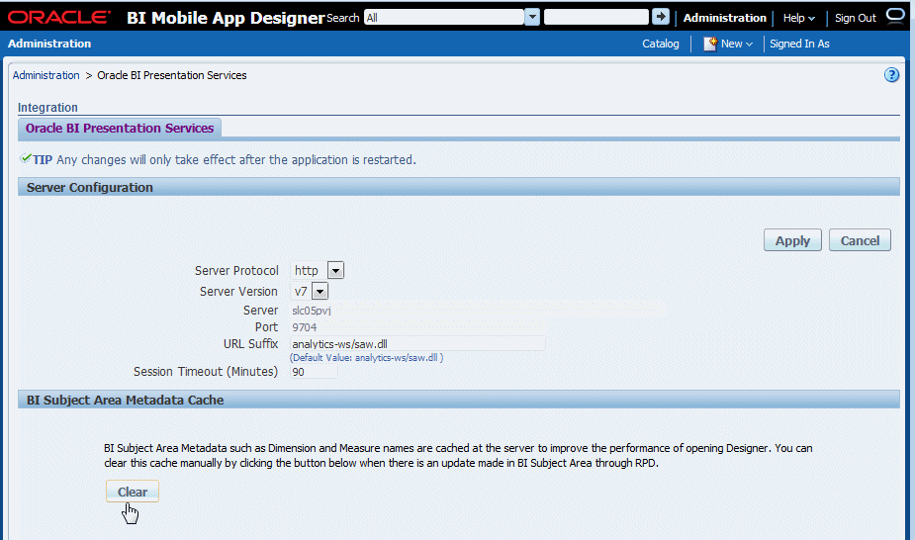915x540 pixels.
Task: Click the Session Timeout (Minutes) label
Action: point(206,372)
